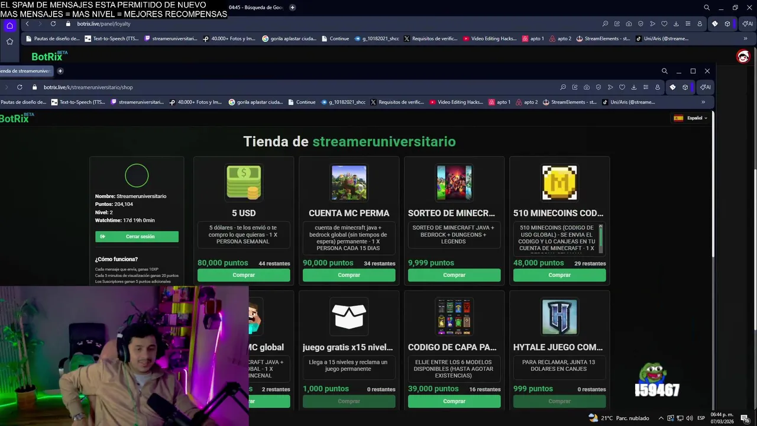Click find-in-page icon in front shop window
757x426 pixels.
tap(563, 87)
